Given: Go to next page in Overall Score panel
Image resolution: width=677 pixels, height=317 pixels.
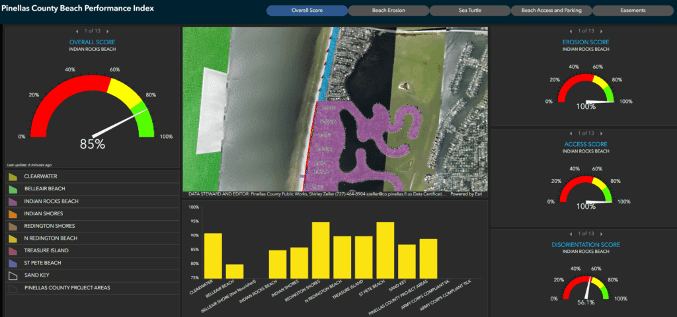Looking at the screenshot, I should [108, 31].
